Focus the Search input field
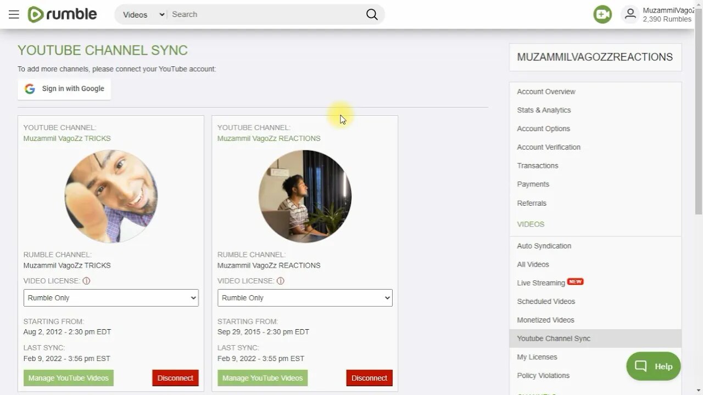This screenshot has height=395, width=703. point(266,15)
